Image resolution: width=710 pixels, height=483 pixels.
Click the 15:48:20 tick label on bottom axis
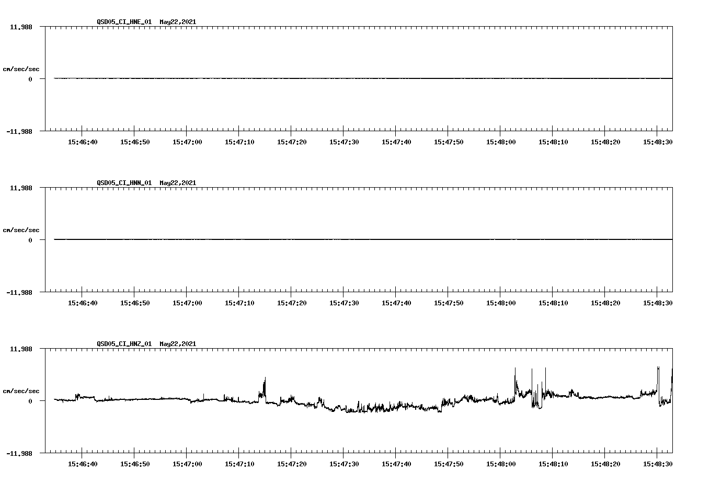click(605, 462)
